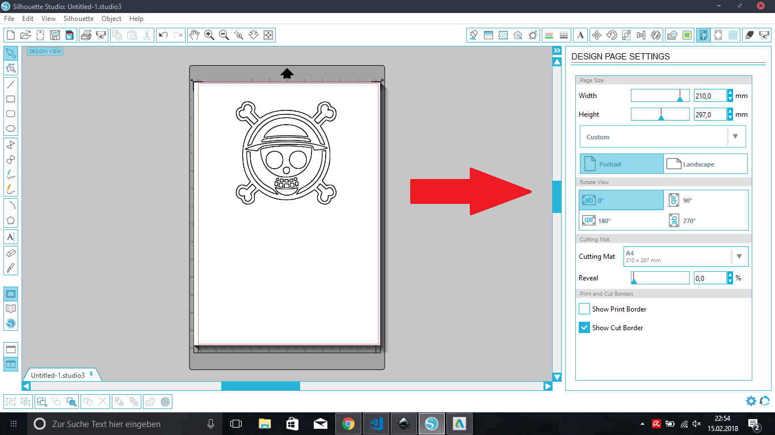Collapse the side panel with double arrow

pyautogui.click(x=557, y=50)
